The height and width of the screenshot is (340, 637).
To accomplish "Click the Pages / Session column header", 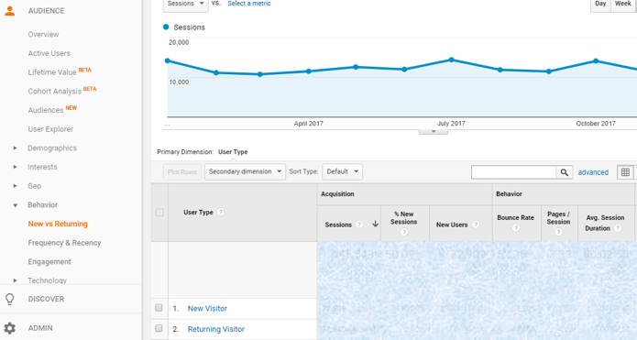I will click(x=558, y=218).
